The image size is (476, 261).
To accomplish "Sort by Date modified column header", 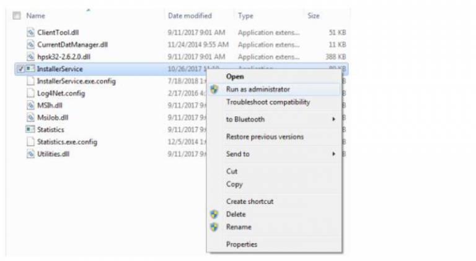I will (x=190, y=15).
